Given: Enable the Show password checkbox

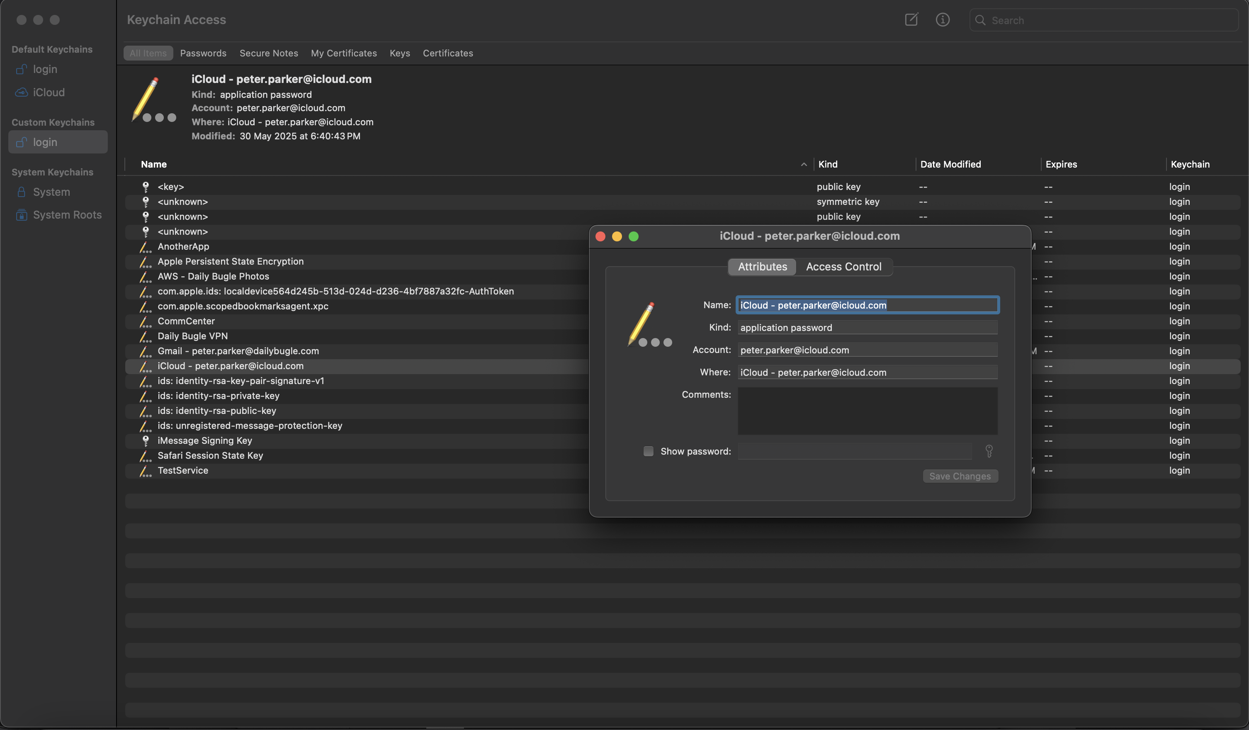Looking at the screenshot, I should pyautogui.click(x=648, y=451).
